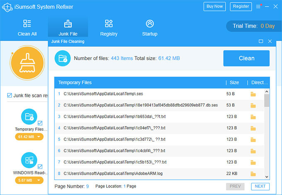Screen dimensions: 282x195
Task: Close the Junk File Cleaning dialog
Action: point(270,41)
